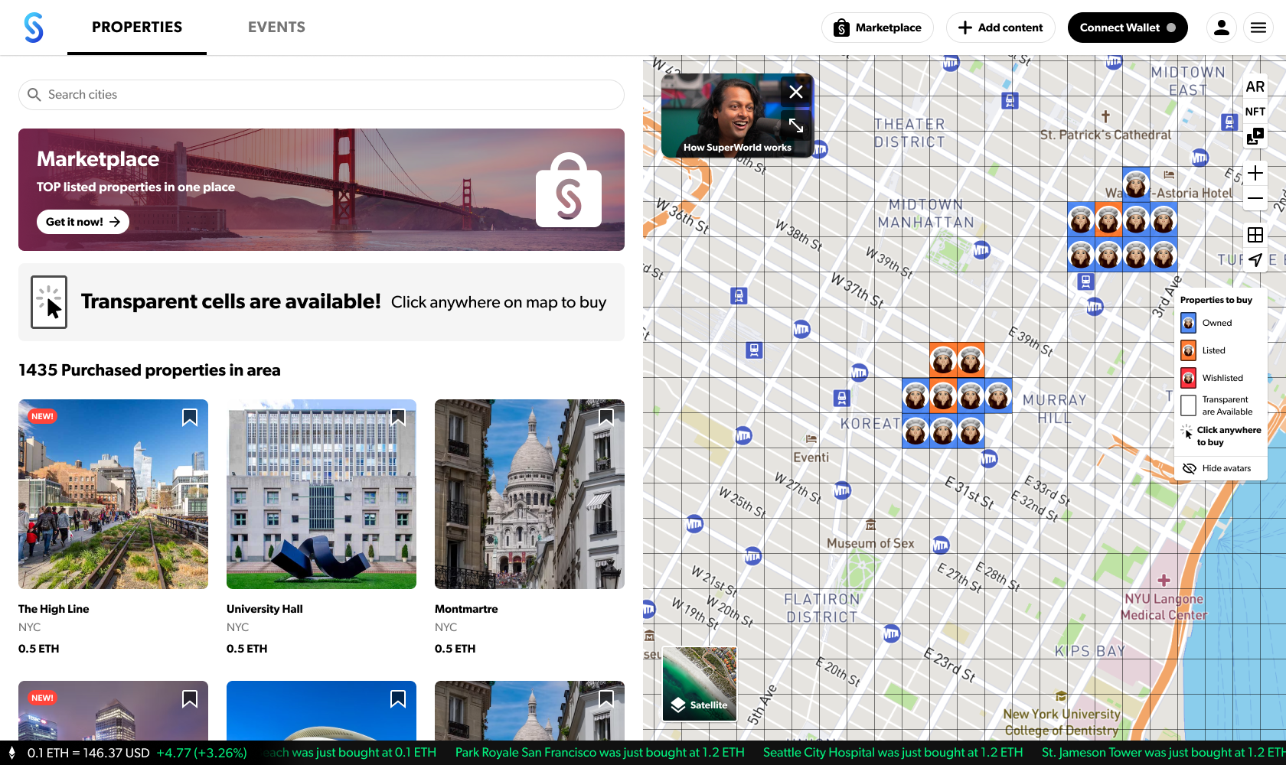1286x765 pixels.
Task: Activate AR mode on map
Action: 1255,86
